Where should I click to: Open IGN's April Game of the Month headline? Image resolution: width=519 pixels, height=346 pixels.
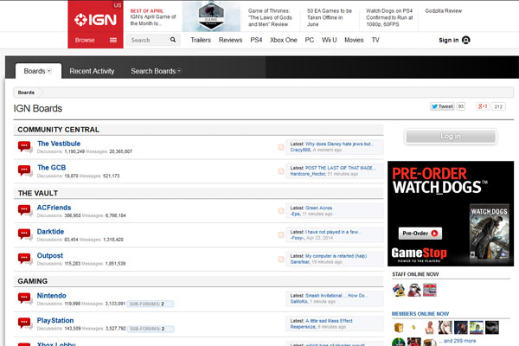pyautogui.click(x=153, y=20)
